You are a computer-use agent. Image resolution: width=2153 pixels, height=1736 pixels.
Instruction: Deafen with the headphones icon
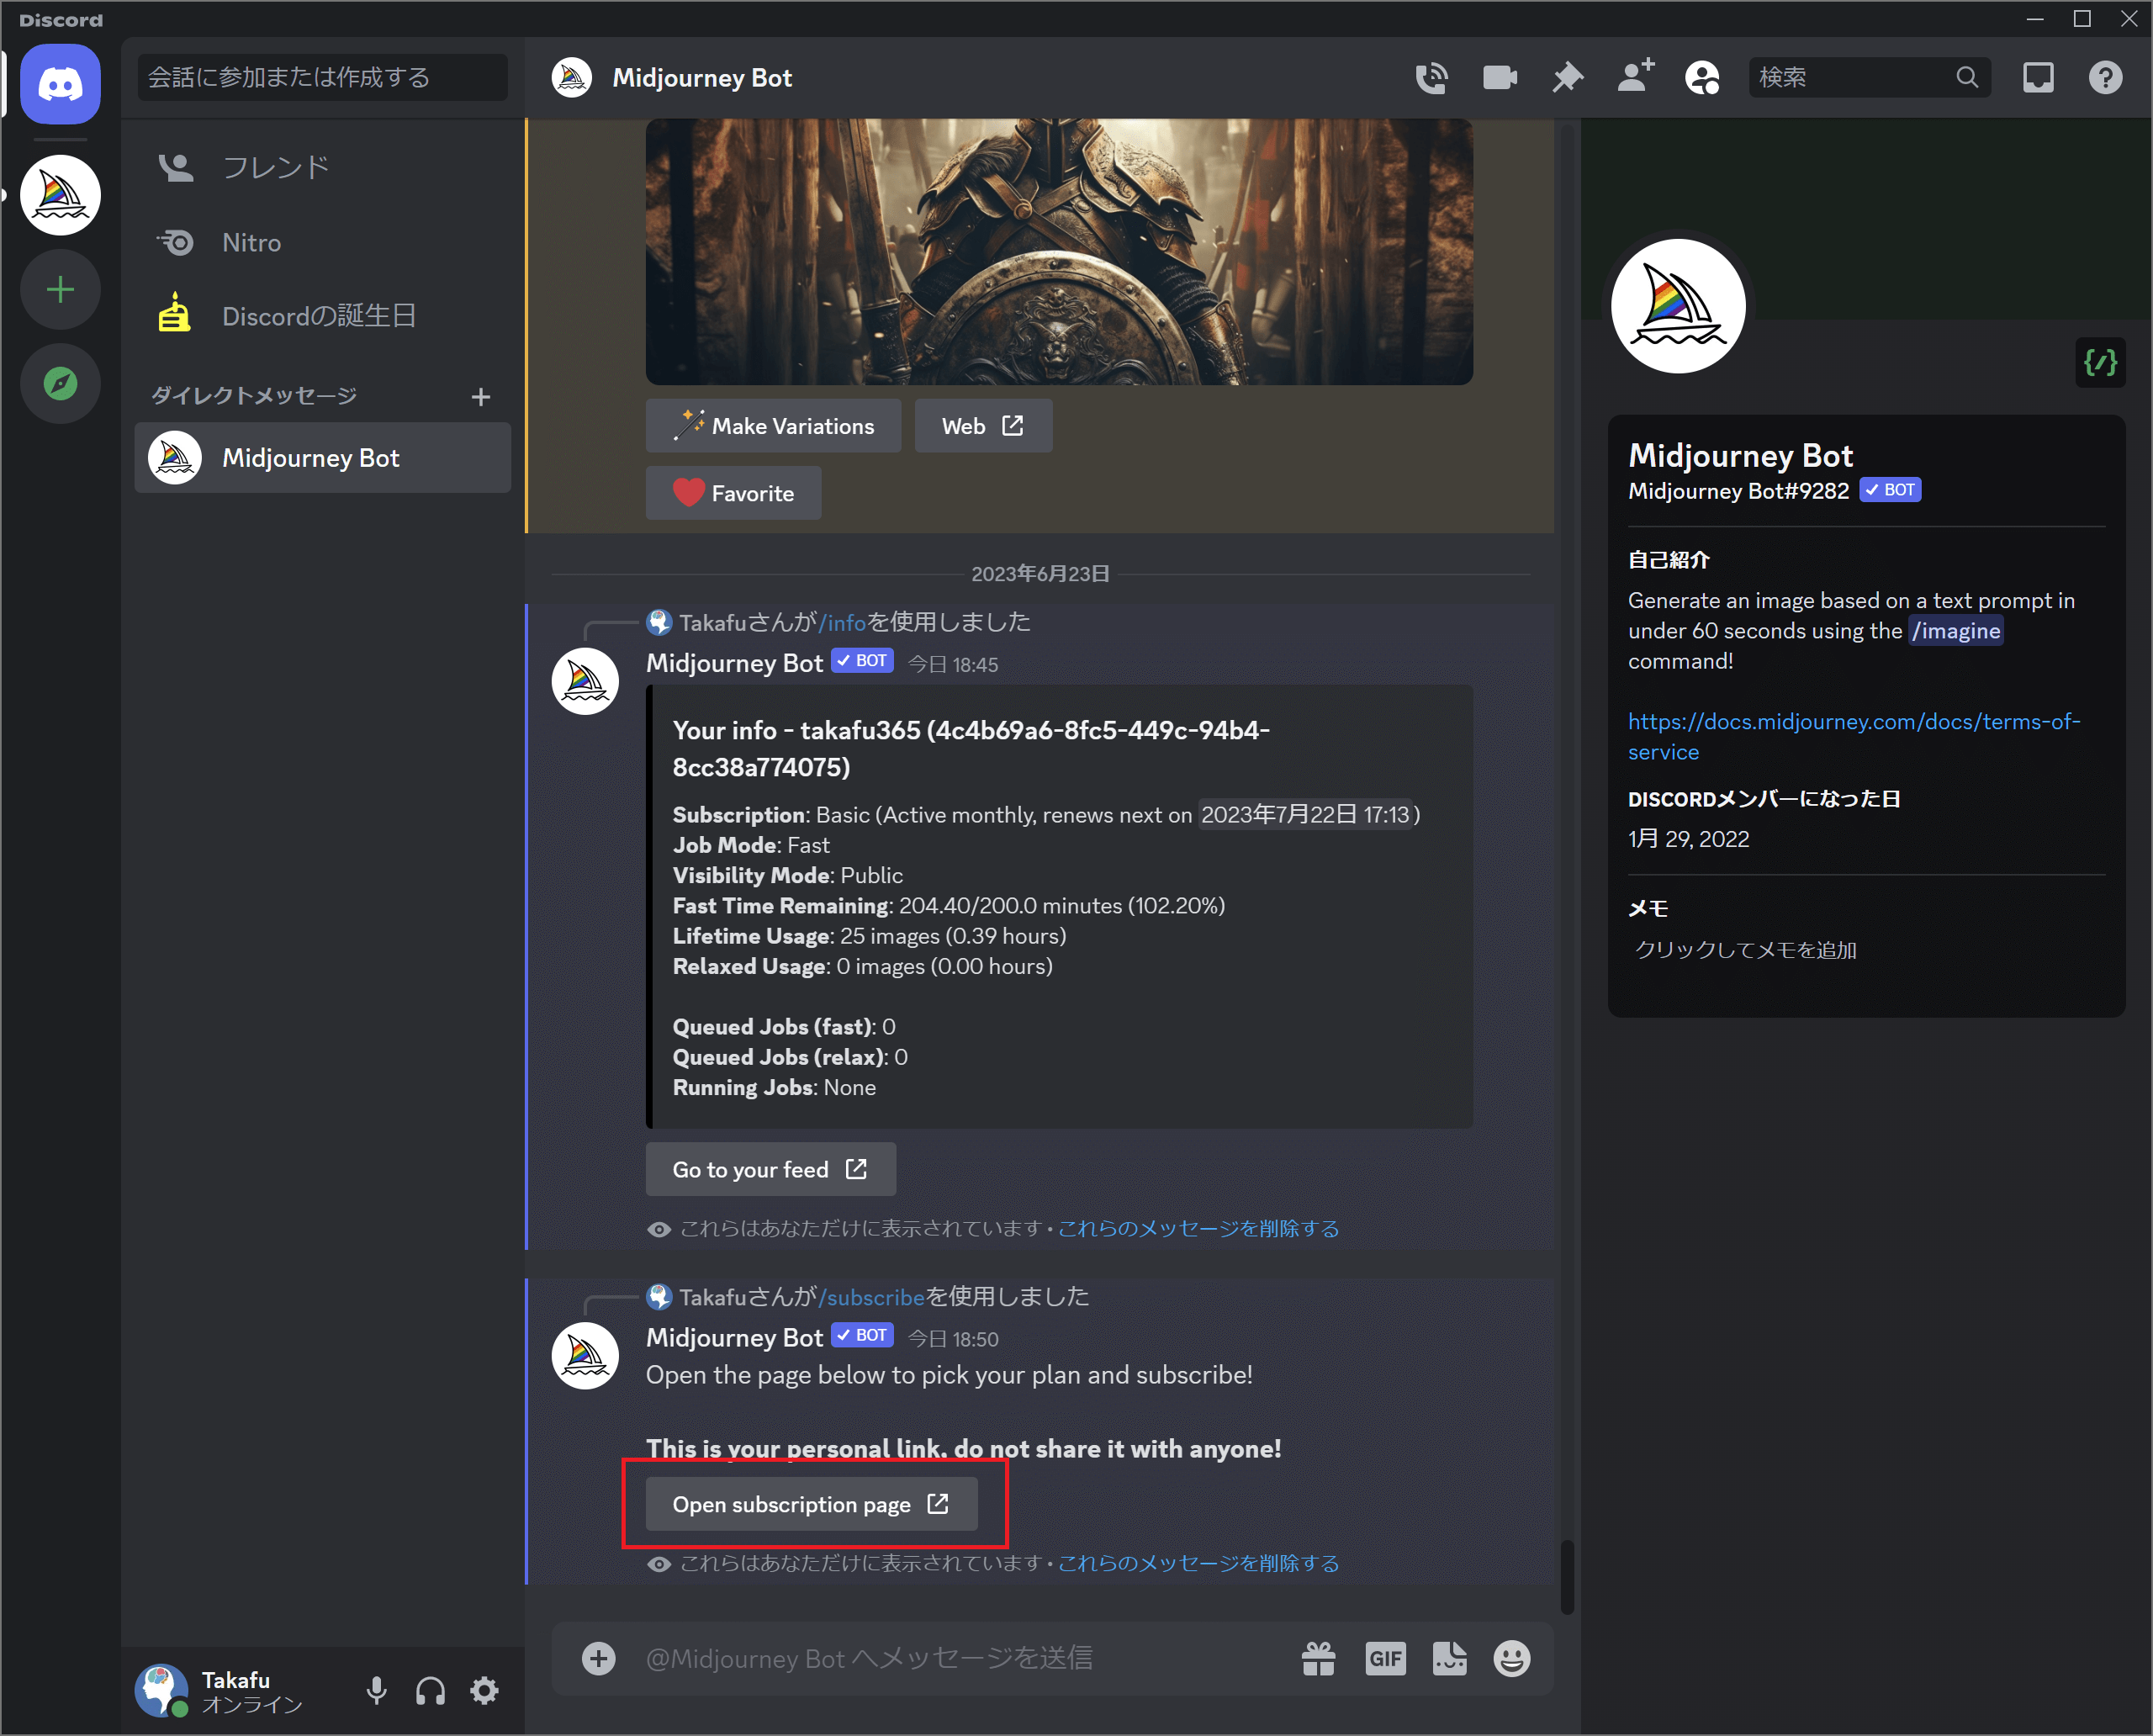430,1690
